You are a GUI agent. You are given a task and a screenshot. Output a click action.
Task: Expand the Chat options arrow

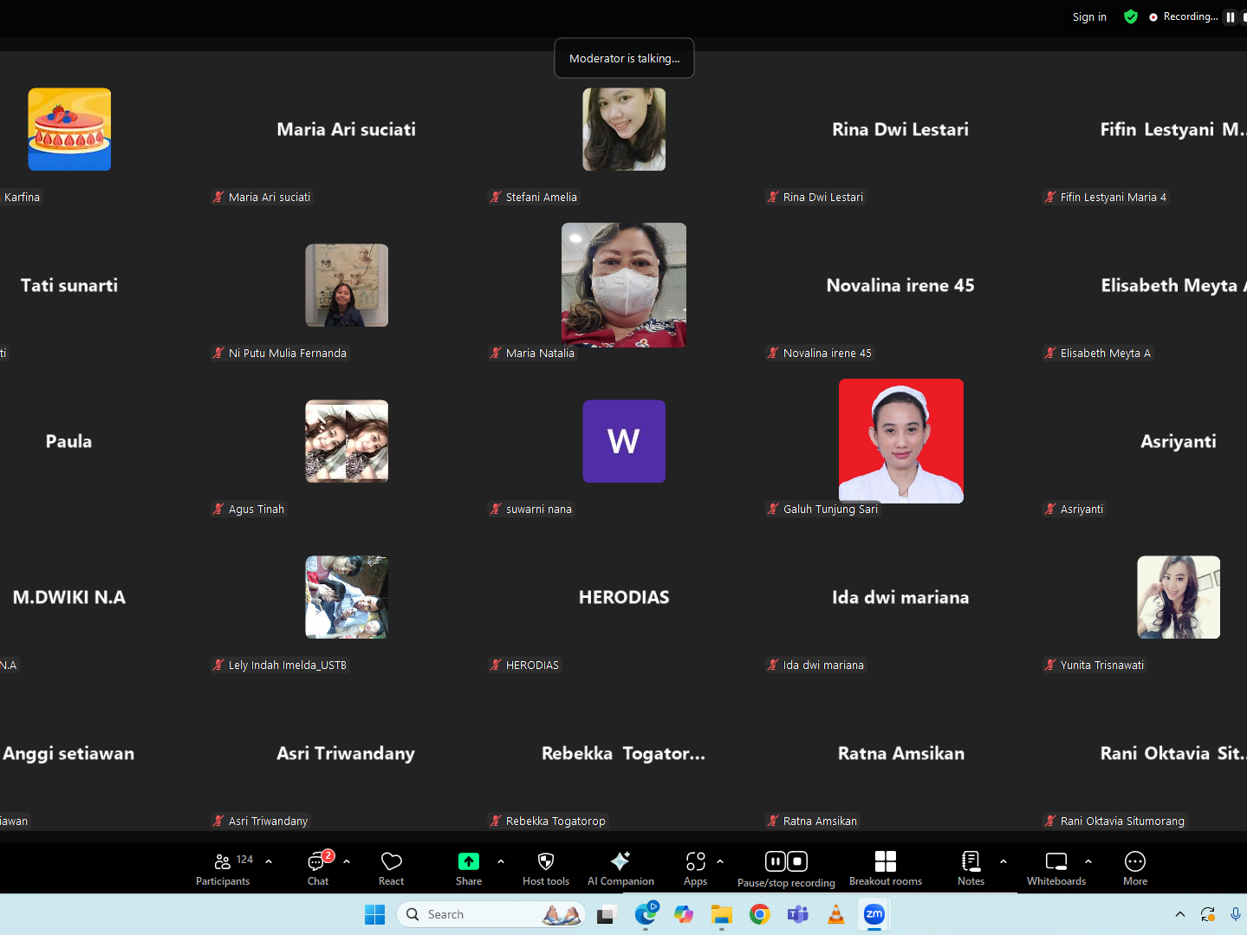pos(347,861)
